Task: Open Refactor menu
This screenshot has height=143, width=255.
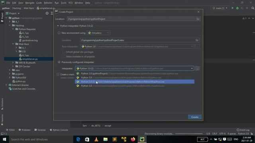Action: tap(48, 3)
